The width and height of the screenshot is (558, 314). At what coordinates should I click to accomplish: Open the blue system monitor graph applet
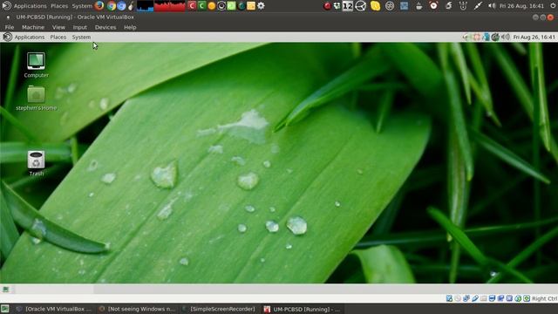tap(146, 6)
